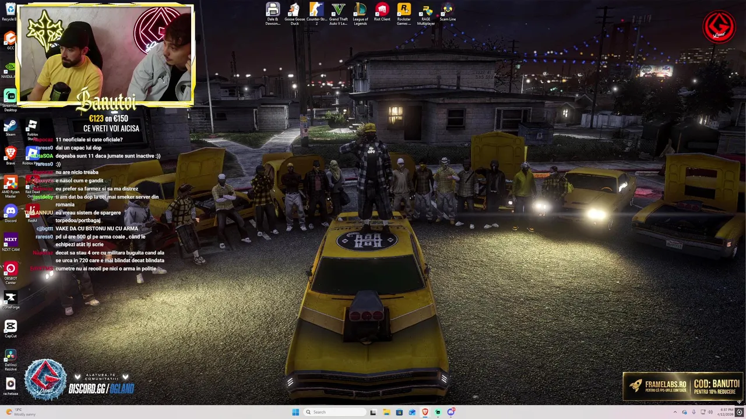
Task: Click the taskbar Search box
Action: click(x=335, y=412)
